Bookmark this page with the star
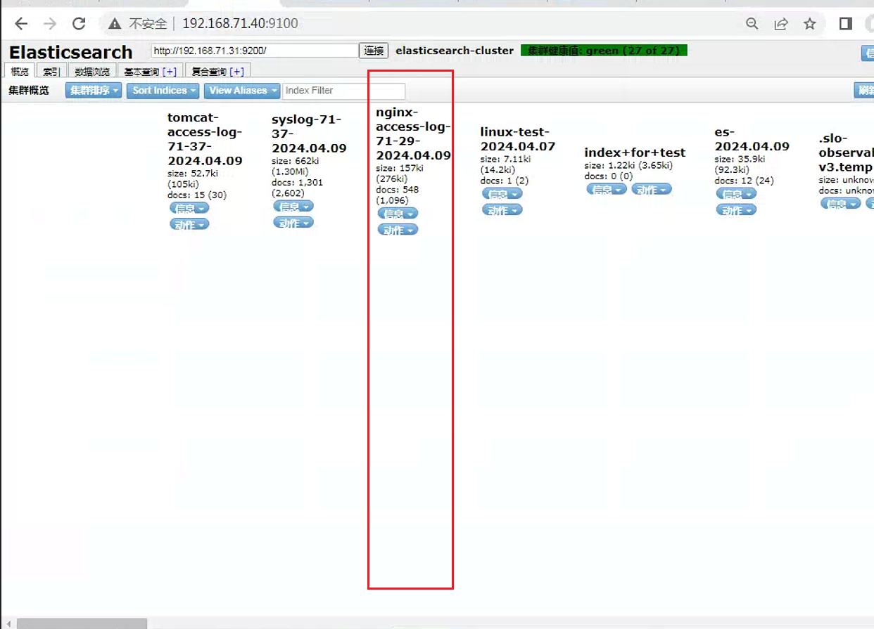Screen dimensions: 874x629 810,24
